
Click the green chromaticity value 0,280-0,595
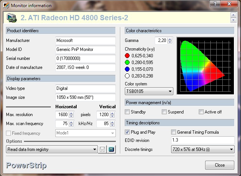pos(142,63)
